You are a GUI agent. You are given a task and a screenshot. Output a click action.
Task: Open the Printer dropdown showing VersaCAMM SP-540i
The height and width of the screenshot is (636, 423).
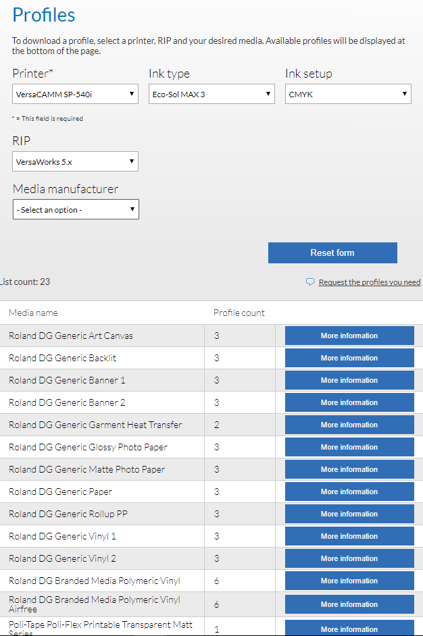(75, 94)
